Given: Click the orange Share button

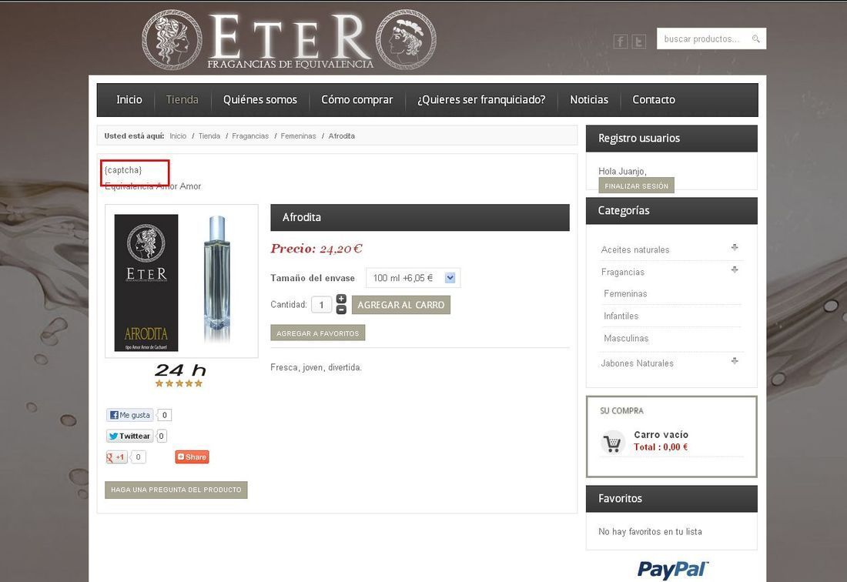Looking at the screenshot, I should click(x=192, y=457).
